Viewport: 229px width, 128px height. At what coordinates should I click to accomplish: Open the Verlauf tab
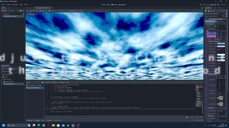[220, 8]
